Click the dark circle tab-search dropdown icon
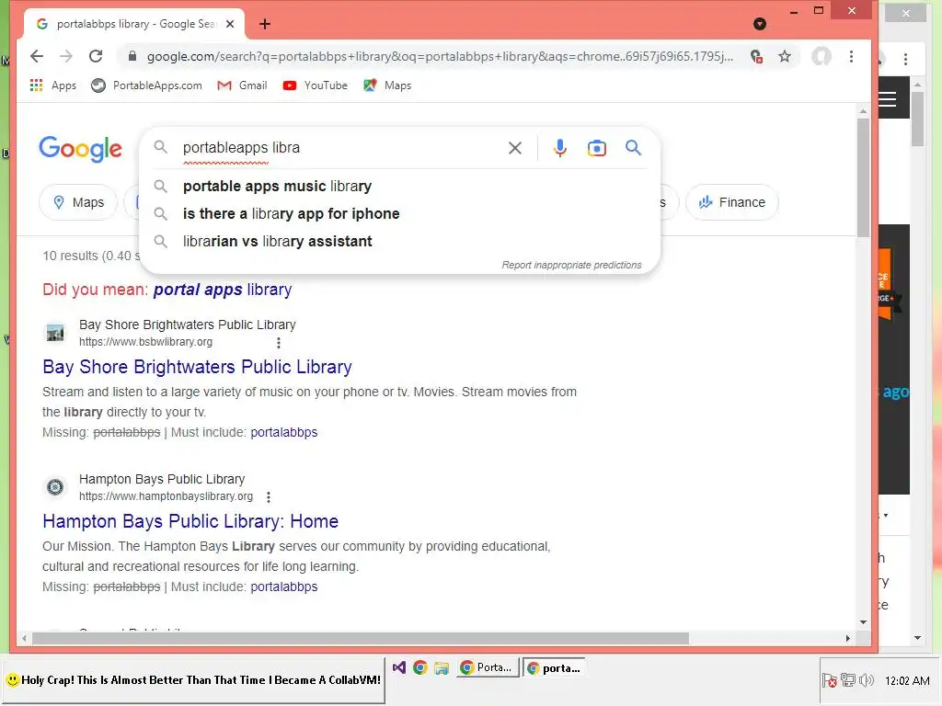Image resolution: width=942 pixels, height=706 pixels. (x=759, y=24)
